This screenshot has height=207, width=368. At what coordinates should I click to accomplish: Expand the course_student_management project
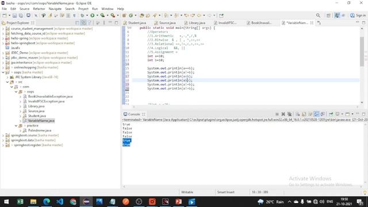(x=3, y=29)
